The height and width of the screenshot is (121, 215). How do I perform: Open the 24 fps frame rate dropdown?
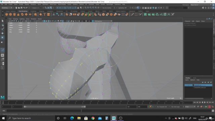tap(190, 107)
